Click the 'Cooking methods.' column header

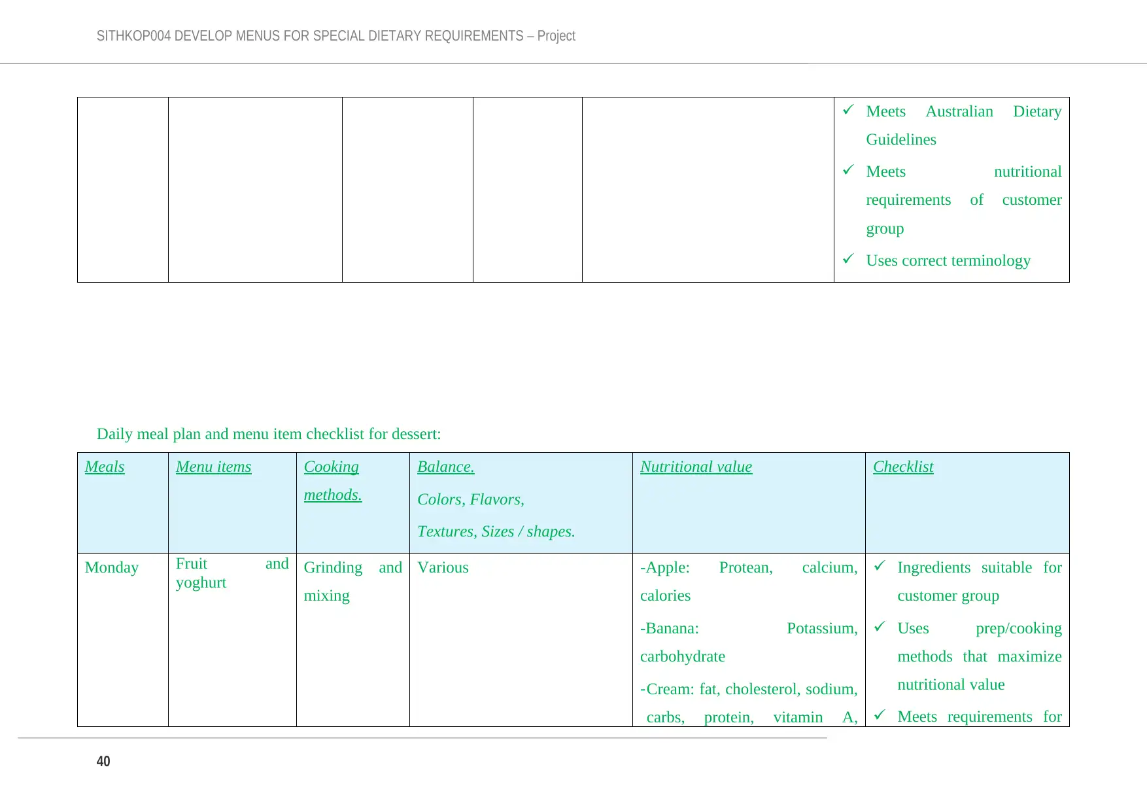tap(333, 481)
